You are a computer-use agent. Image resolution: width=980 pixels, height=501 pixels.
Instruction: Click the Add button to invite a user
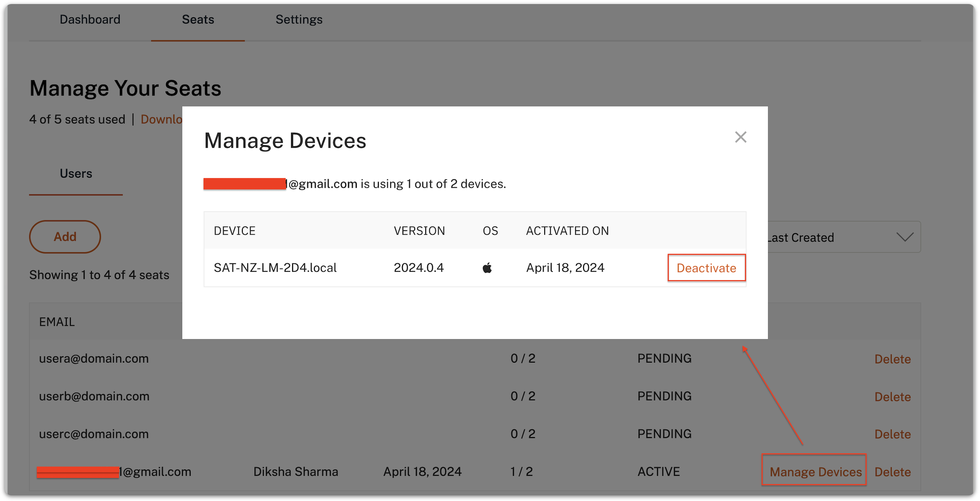[x=65, y=237]
